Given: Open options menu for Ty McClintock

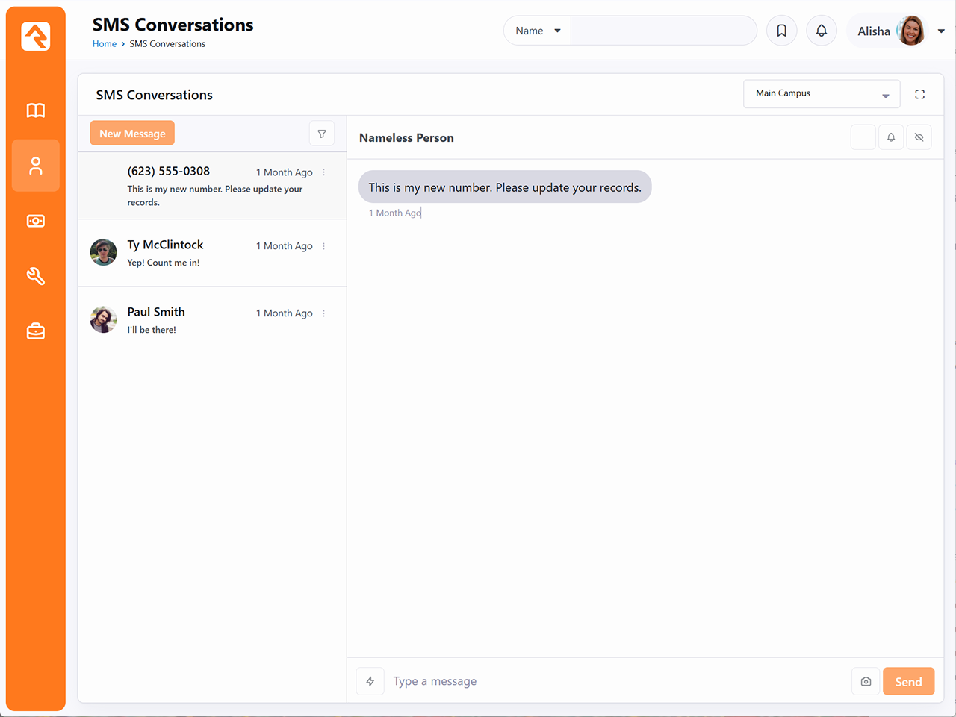Looking at the screenshot, I should point(323,246).
